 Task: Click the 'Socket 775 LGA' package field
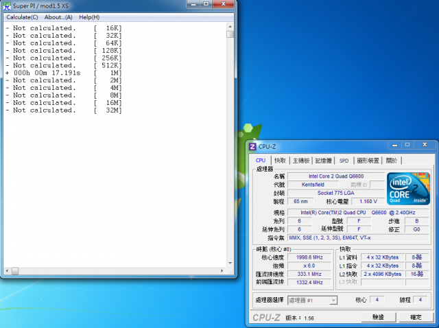336,193
